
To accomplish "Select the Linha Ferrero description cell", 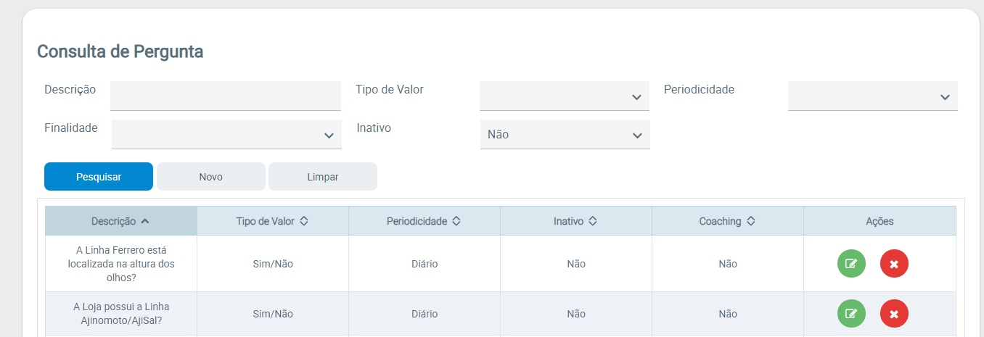I will tap(121, 264).
